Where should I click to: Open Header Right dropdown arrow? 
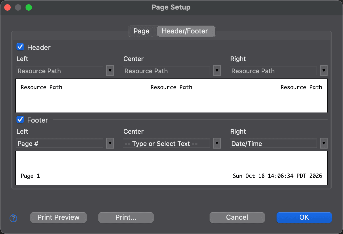[324, 71]
